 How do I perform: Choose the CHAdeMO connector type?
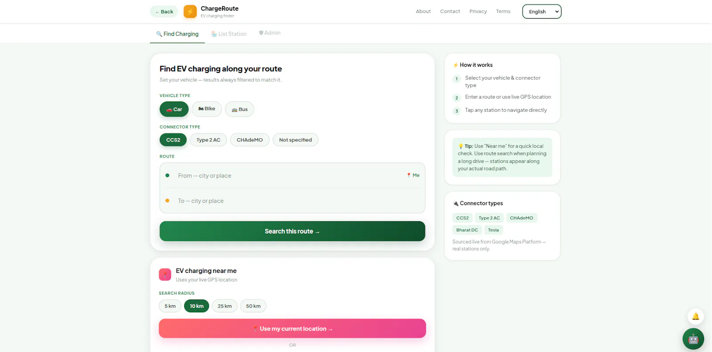click(x=250, y=140)
